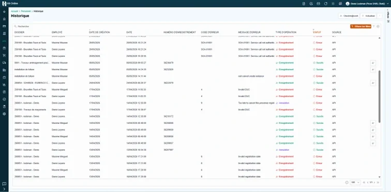Sort by EMPLOYÉ column header
Screen dimensions: 391x192
[57, 33]
